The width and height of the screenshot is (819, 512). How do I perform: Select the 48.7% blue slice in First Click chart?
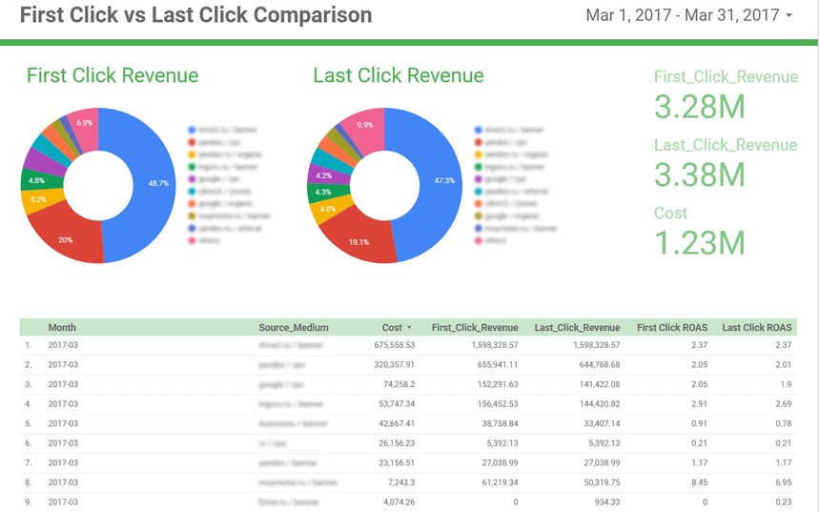(x=154, y=183)
